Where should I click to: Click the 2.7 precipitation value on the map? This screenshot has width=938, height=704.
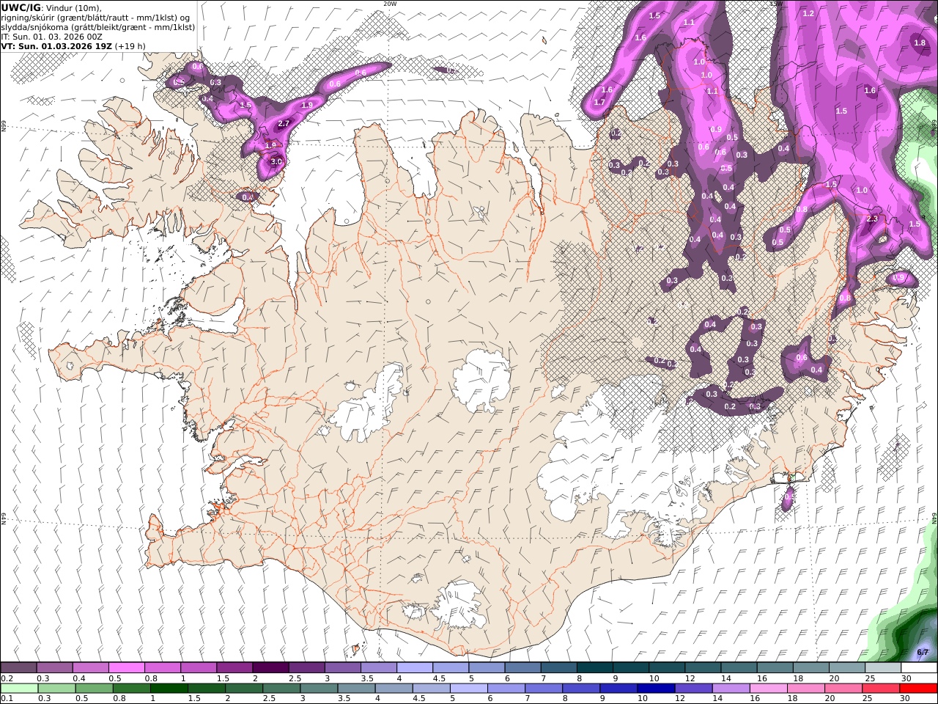tap(284, 123)
